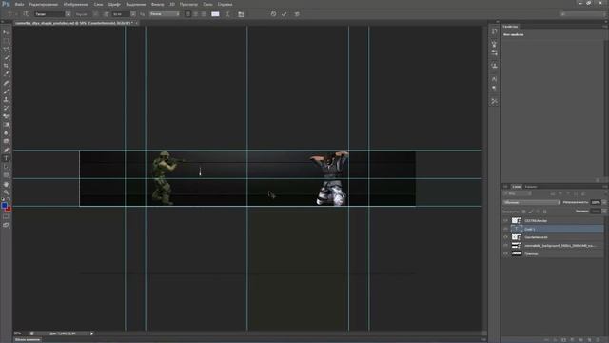Select the Zoom tool
Image resolution: width=609 pixels, height=343 pixels.
pyautogui.click(x=6, y=192)
